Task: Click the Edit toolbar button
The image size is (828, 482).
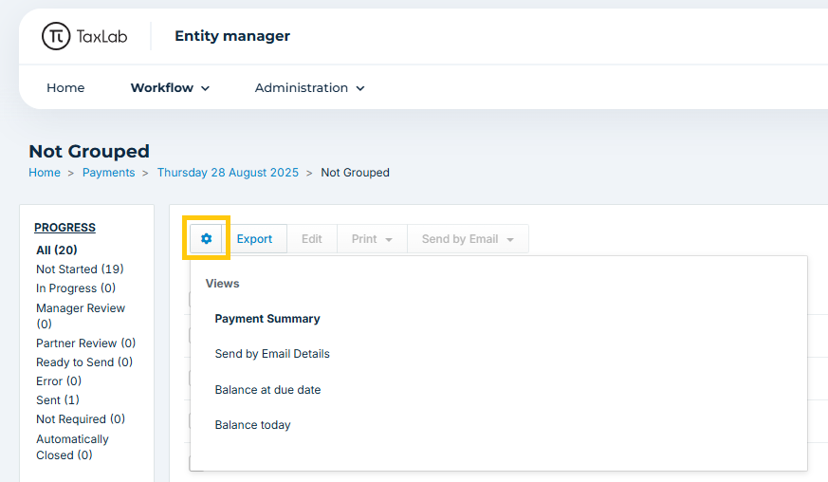Action: (311, 239)
